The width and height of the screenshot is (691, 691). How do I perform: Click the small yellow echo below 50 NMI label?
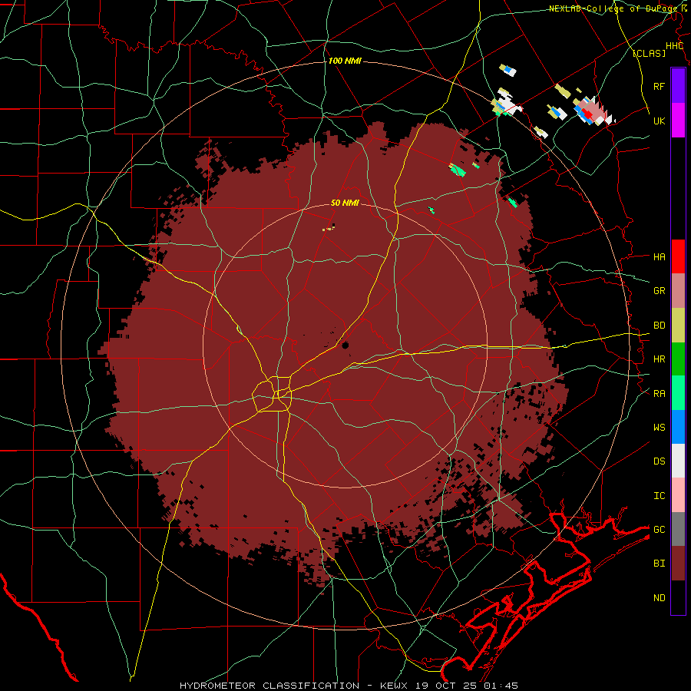click(329, 228)
